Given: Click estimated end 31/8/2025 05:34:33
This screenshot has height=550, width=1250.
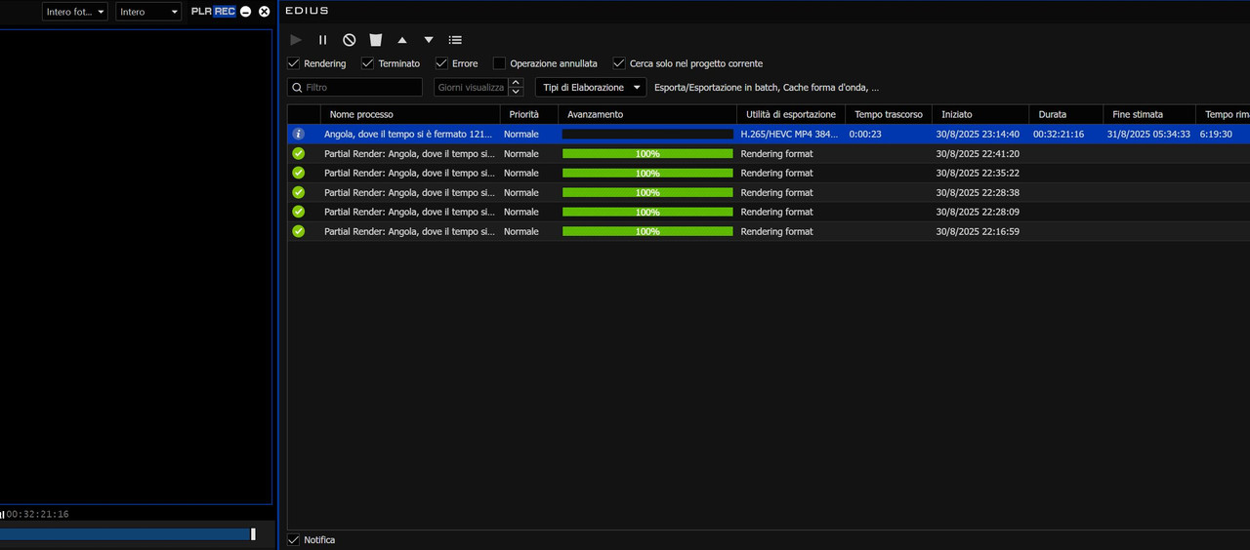Looking at the screenshot, I should click(1148, 134).
